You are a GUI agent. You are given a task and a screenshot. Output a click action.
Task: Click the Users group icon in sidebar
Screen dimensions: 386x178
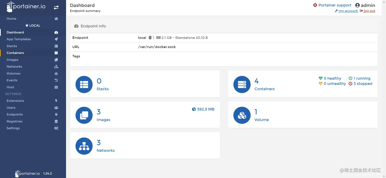coord(56,108)
